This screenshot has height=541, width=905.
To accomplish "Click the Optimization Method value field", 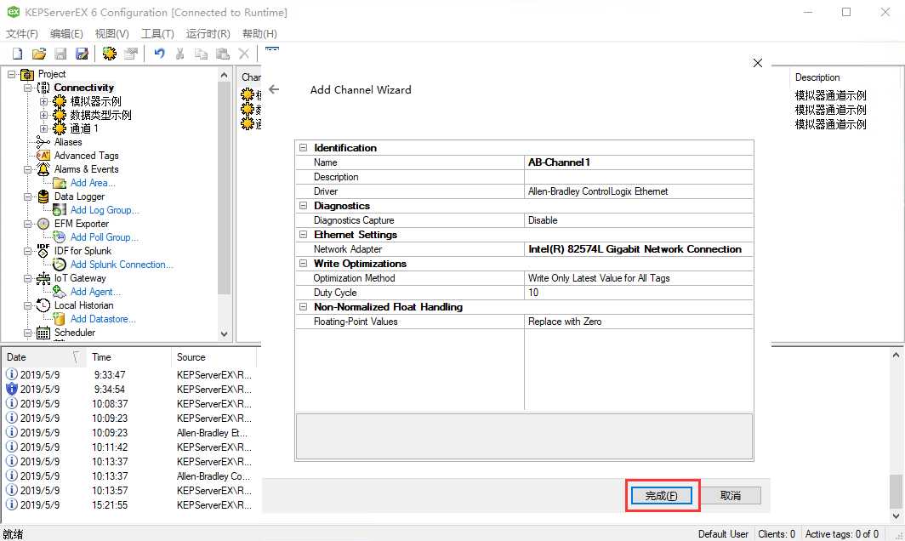I will (639, 277).
